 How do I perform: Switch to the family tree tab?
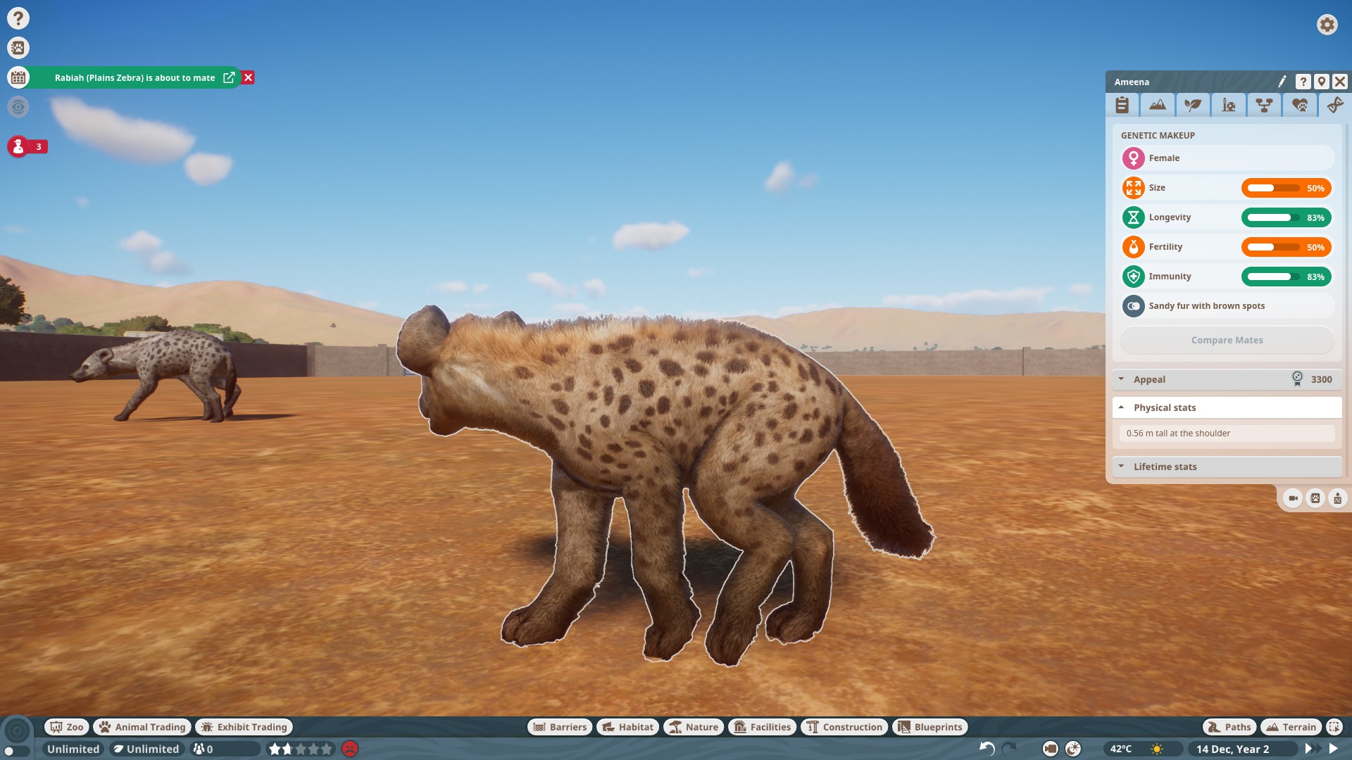click(x=1264, y=105)
